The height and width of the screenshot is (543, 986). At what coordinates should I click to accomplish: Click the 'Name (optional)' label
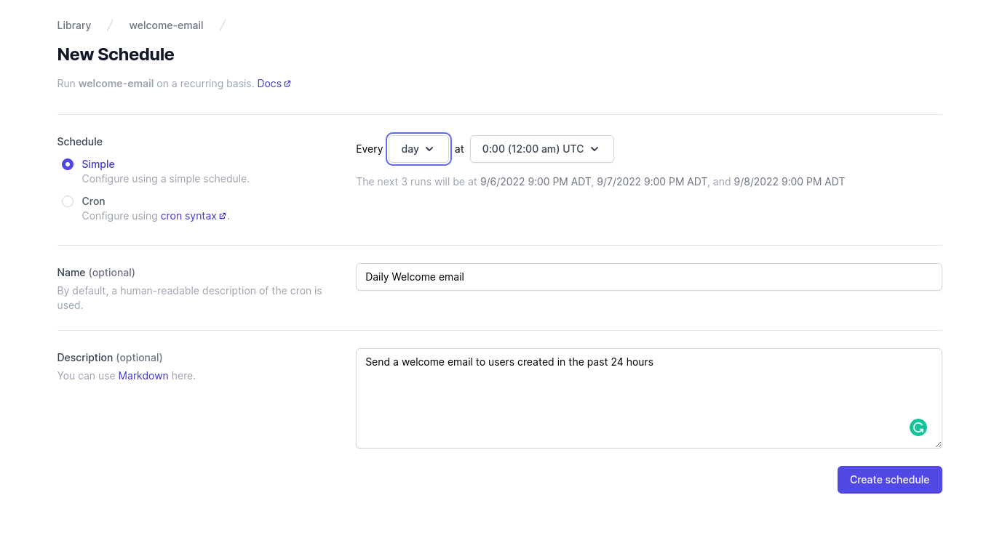(x=96, y=273)
